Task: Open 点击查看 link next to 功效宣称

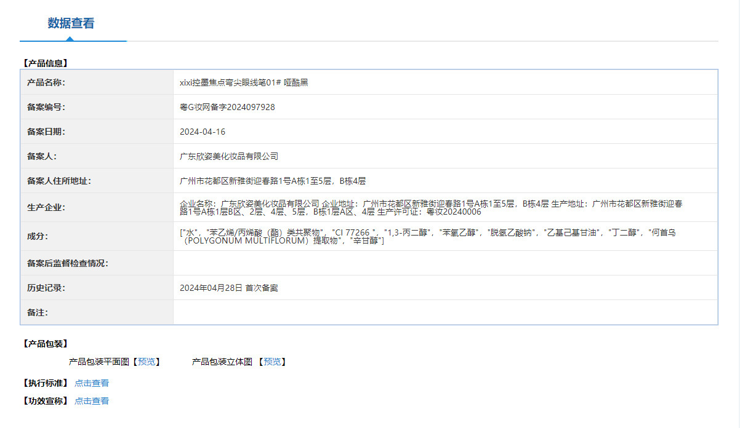Action: point(92,401)
